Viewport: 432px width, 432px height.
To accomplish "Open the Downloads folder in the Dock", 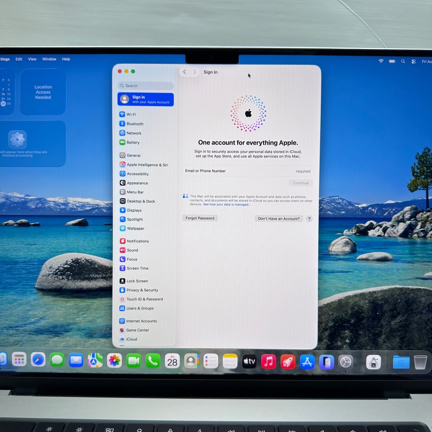I will point(401,363).
